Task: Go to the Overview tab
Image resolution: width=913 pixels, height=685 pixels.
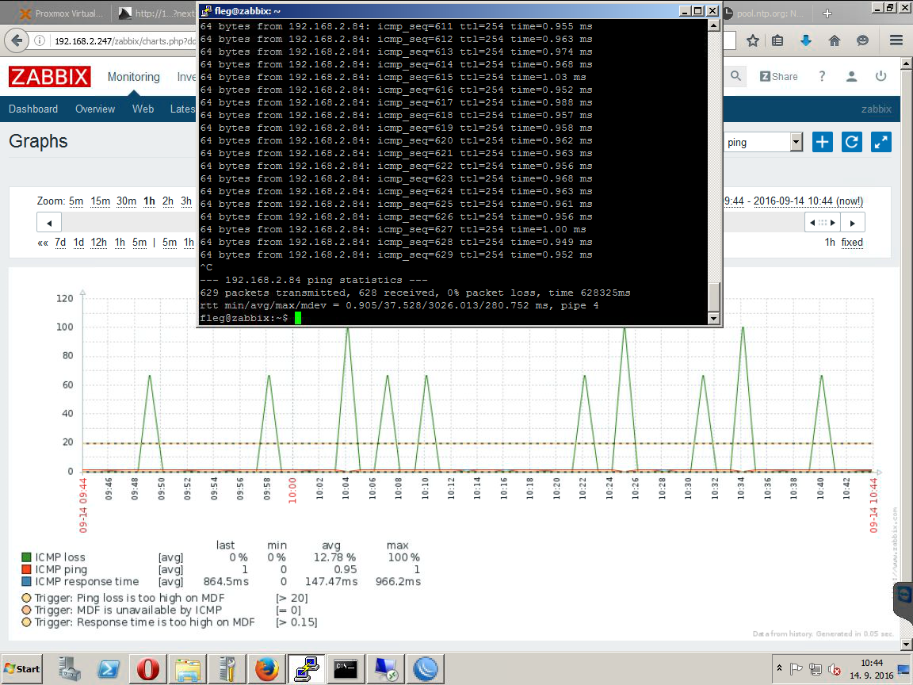Action: tap(95, 109)
